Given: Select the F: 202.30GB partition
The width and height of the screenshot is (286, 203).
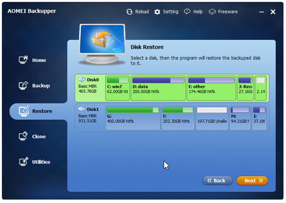Looking at the screenshot, I should coord(178,118).
